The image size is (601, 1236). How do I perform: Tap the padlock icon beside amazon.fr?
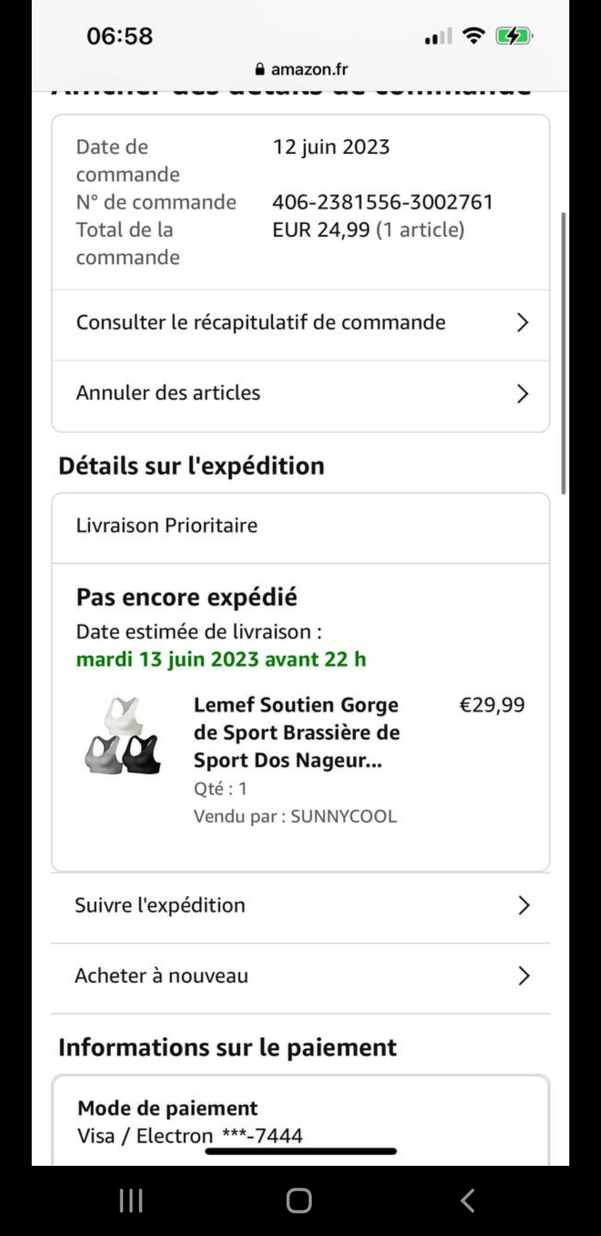[260, 70]
